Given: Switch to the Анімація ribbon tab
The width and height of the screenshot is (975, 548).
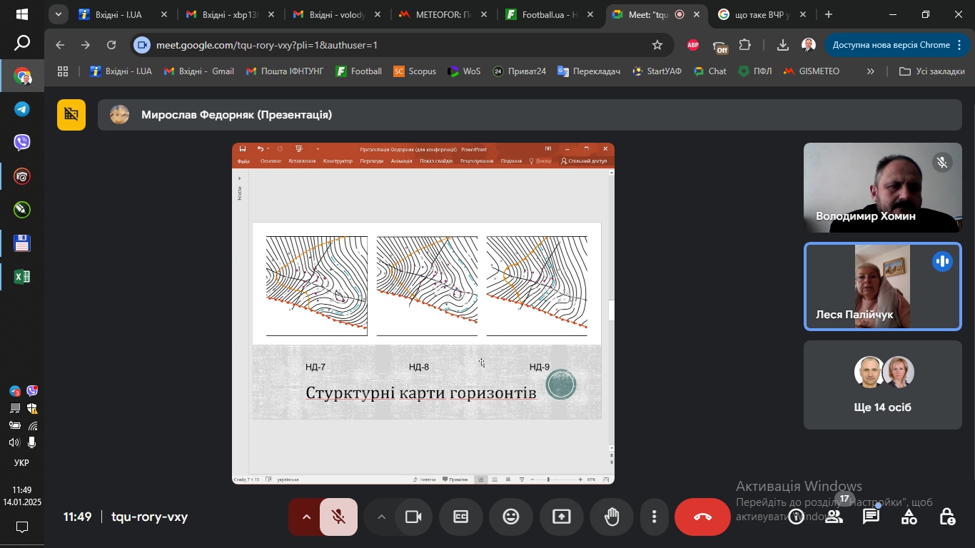Looking at the screenshot, I should (401, 161).
